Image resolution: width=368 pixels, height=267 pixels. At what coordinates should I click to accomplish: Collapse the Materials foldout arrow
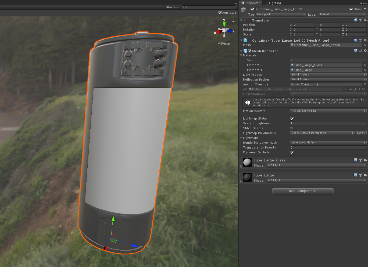pos(241,55)
